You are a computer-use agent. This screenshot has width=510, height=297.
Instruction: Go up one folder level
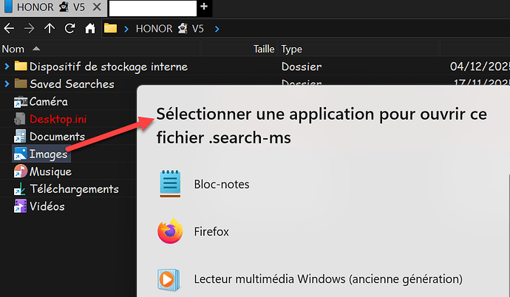tap(50, 29)
